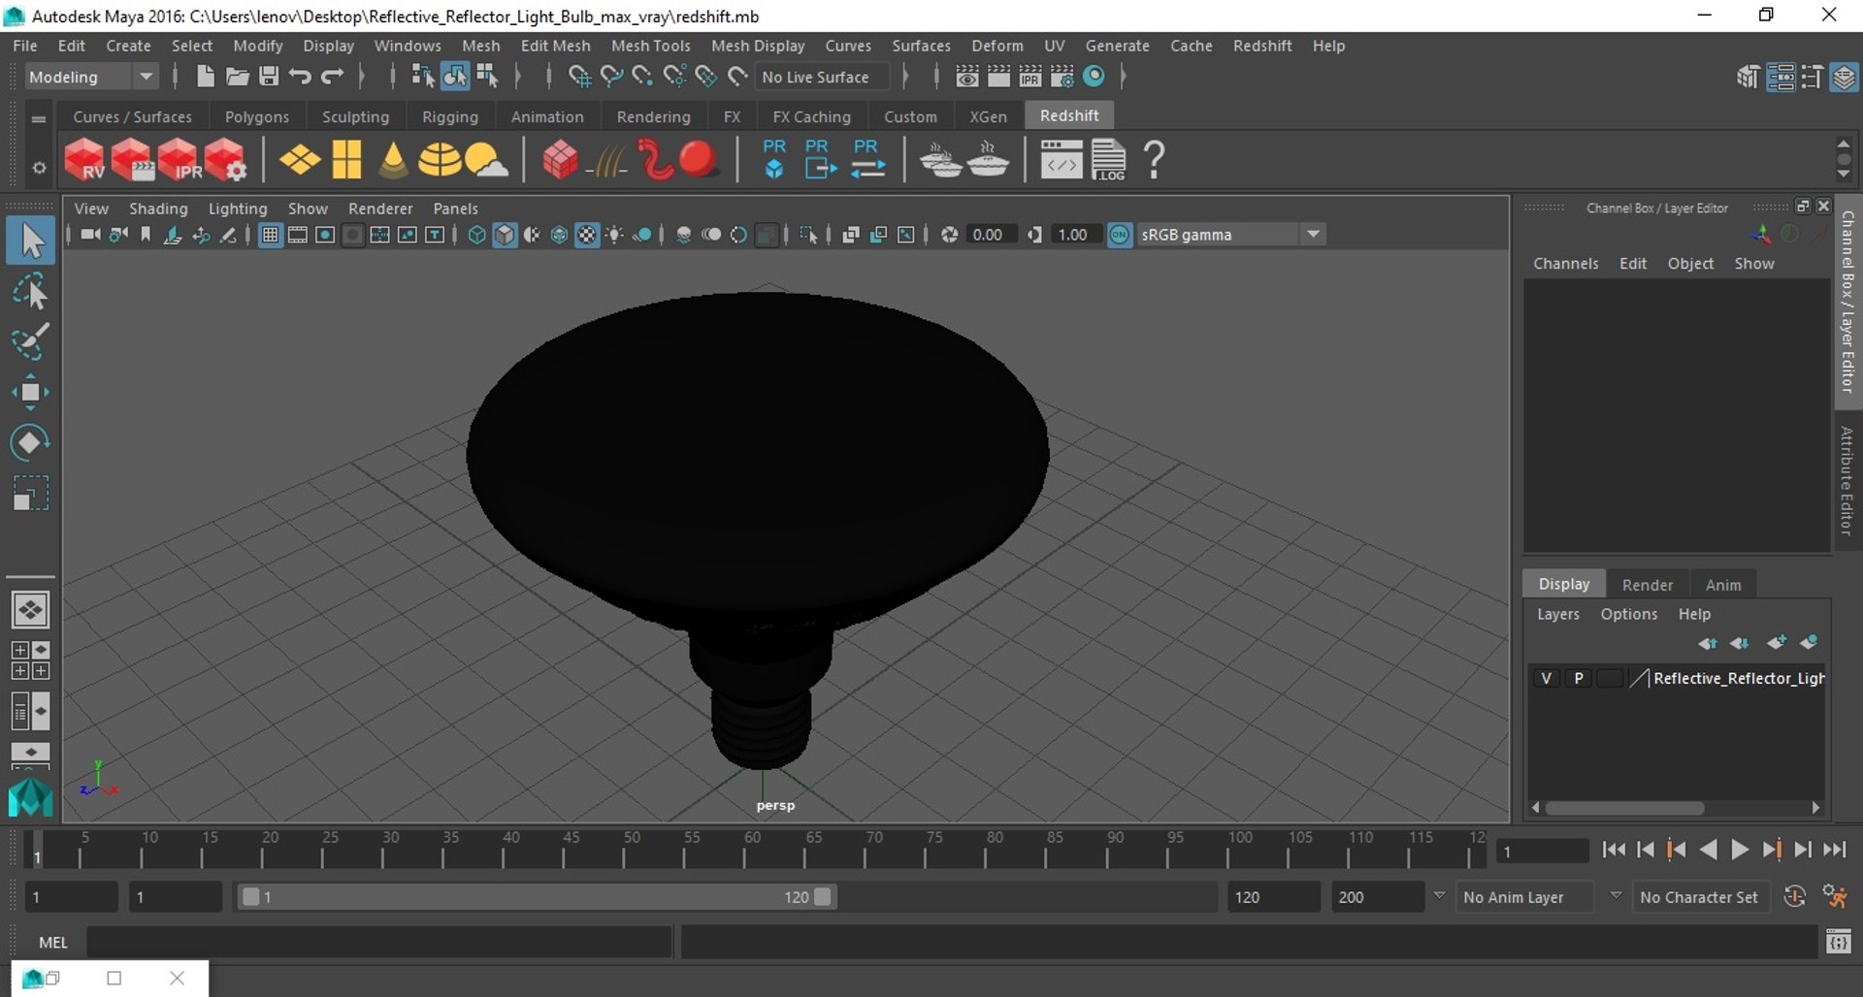Toggle viewport grid display button
The width and height of the screenshot is (1863, 997).
pyautogui.click(x=271, y=235)
